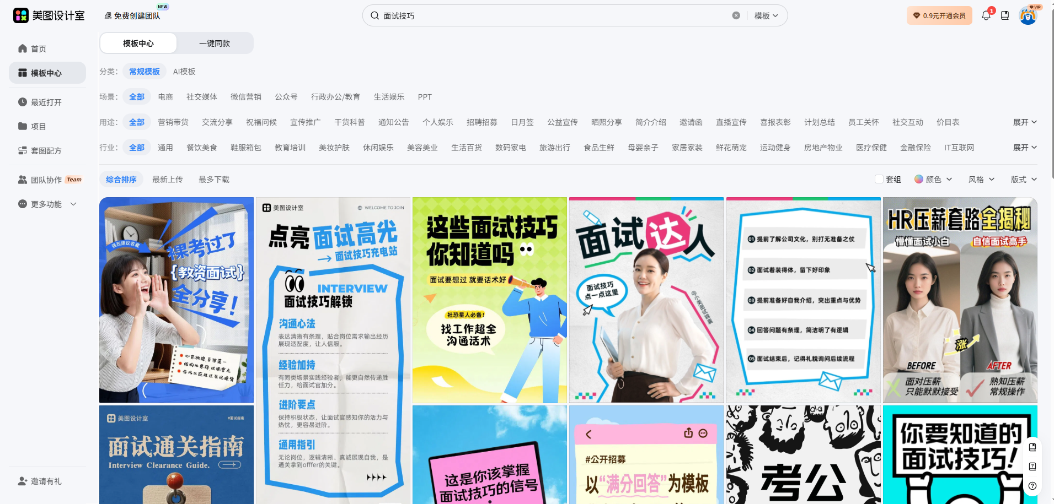Switch to the 一键同款 tab
Screen dimensions: 1054x504
[x=215, y=44]
